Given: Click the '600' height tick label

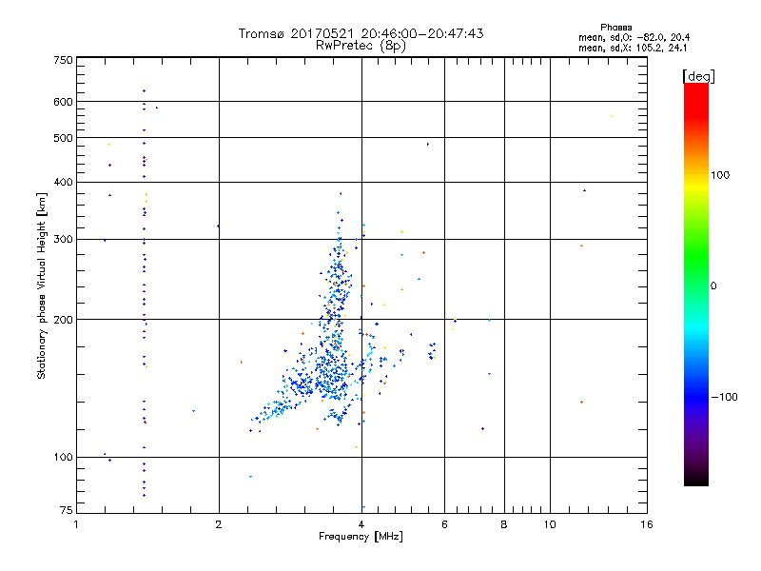Looking at the screenshot, I should click(63, 102).
